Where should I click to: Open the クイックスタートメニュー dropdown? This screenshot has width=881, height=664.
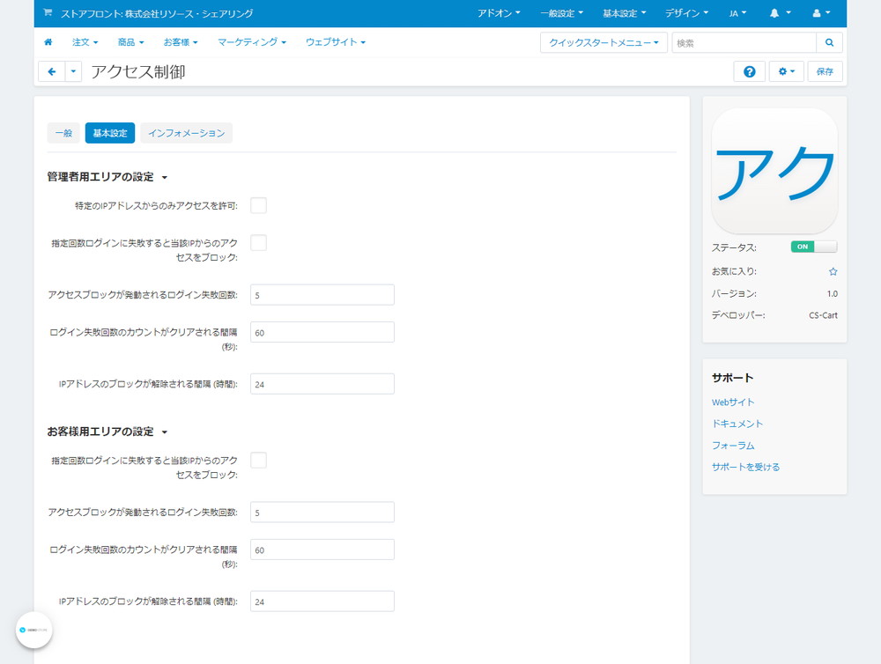pos(603,42)
